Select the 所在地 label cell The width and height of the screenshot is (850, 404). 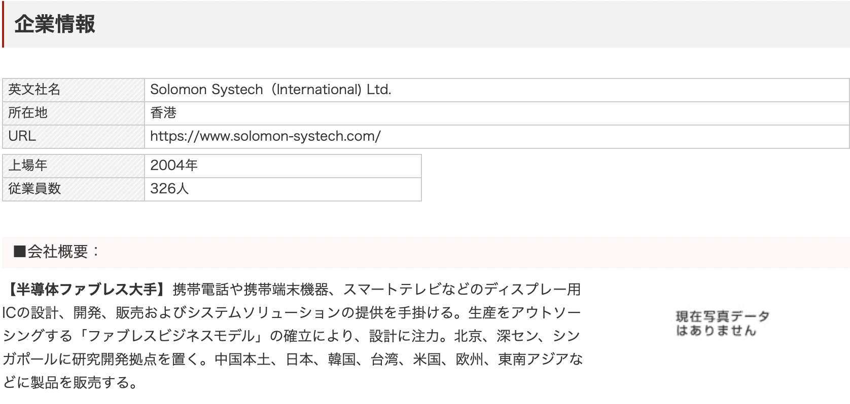[x=74, y=113]
